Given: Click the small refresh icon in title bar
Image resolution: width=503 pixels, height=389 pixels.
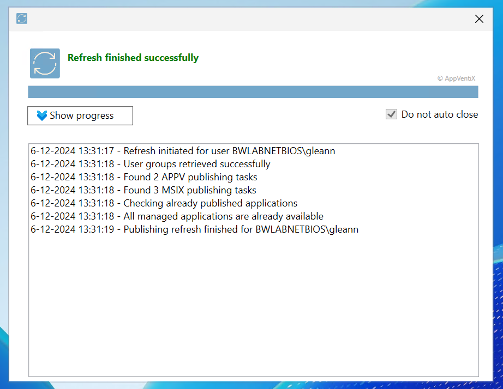Looking at the screenshot, I should pyautogui.click(x=22, y=19).
